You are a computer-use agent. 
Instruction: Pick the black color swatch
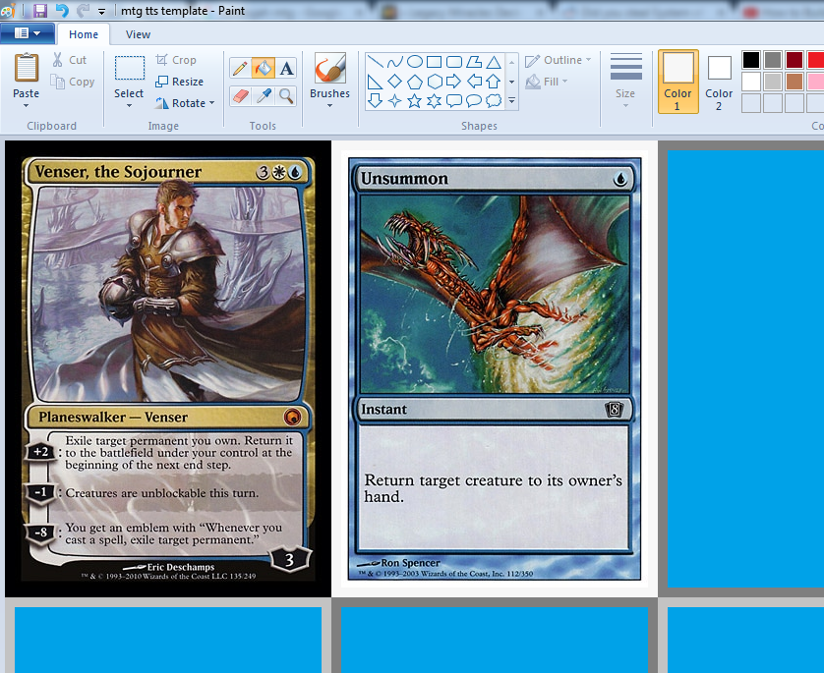coord(751,60)
